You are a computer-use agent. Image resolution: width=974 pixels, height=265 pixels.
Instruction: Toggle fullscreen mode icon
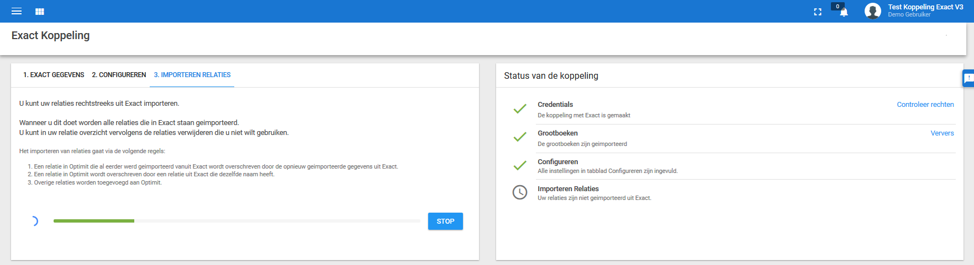(818, 12)
